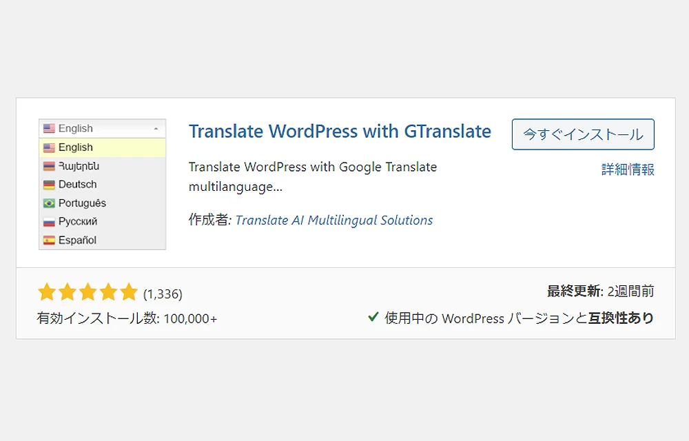Click the 最終更新: 2週間前 text
This screenshot has height=441, width=689.
pyautogui.click(x=601, y=291)
